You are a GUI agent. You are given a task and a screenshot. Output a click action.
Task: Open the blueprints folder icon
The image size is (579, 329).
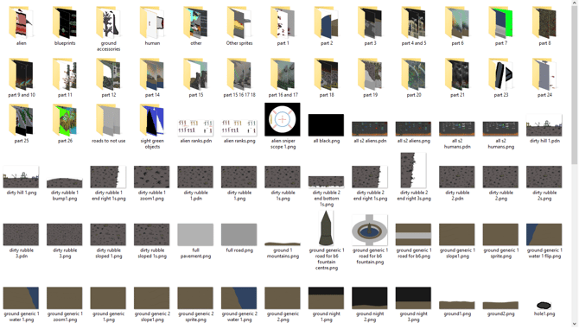click(x=65, y=22)
